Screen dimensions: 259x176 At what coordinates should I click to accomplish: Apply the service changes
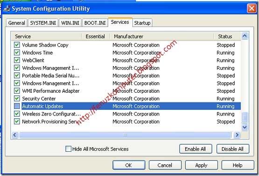point(201,165)
